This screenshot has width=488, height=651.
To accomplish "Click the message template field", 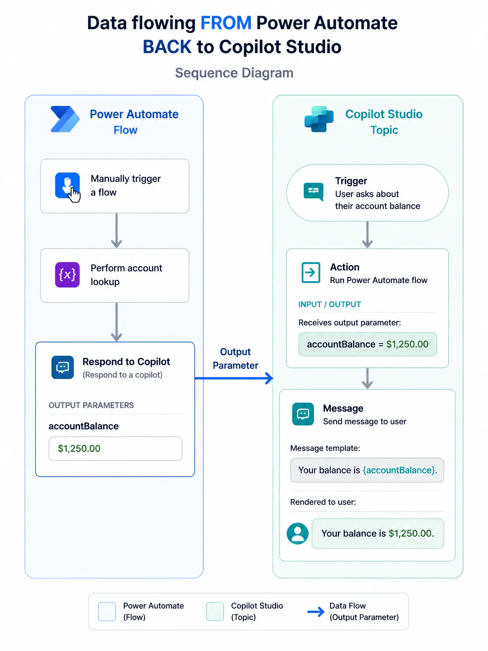I will pos(367,470).
